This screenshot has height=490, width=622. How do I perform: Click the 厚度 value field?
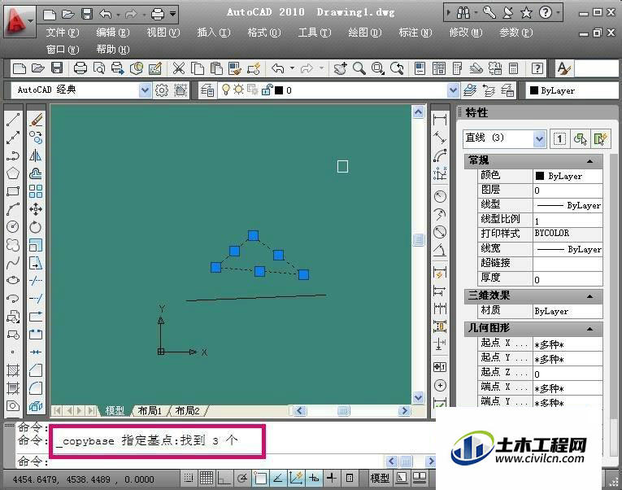(568, 279)
